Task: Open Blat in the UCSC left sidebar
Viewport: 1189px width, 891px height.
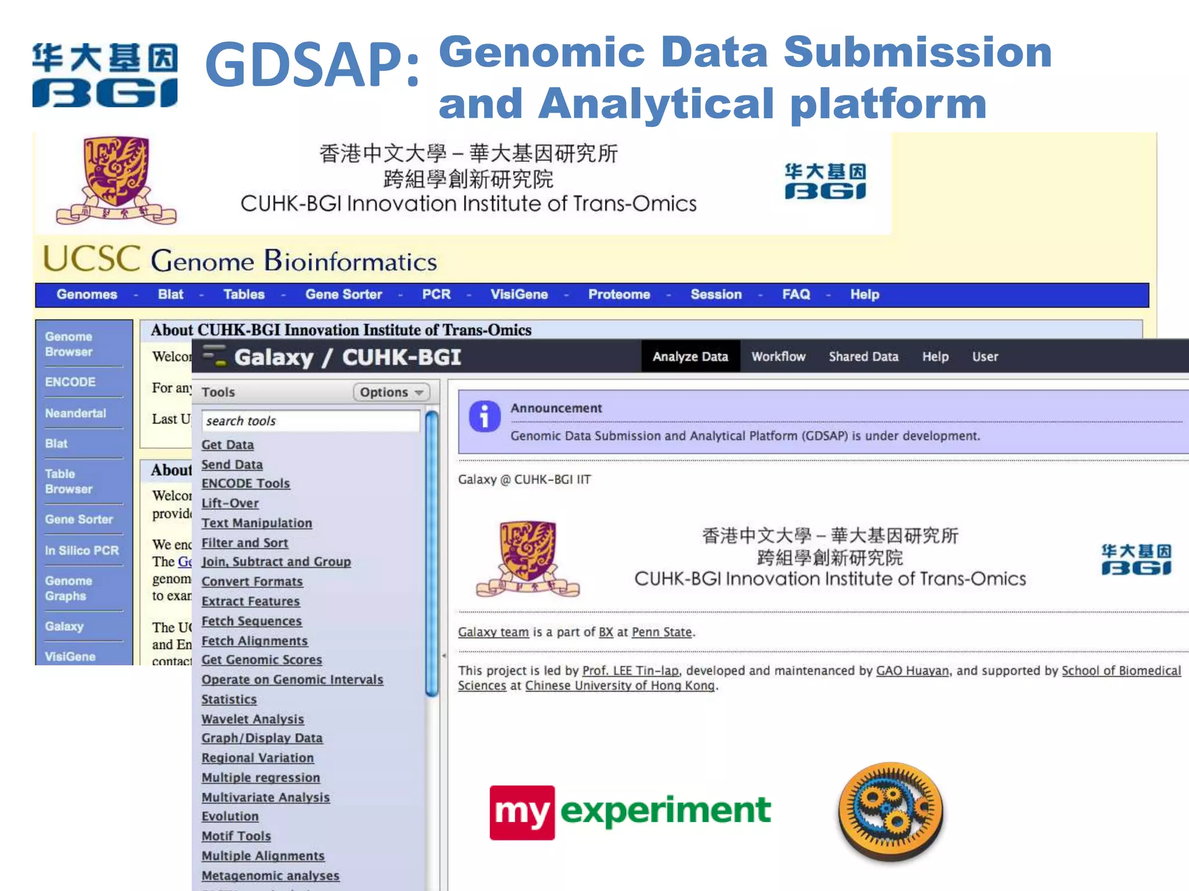Action: [x=56, y=444]
